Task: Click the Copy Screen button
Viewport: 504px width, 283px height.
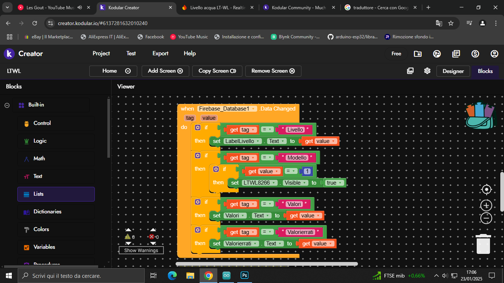Action: point(217,71)
